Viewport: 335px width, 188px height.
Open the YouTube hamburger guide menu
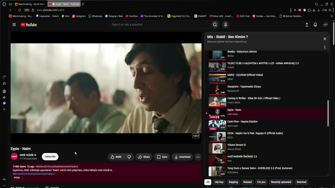[14, 25]
